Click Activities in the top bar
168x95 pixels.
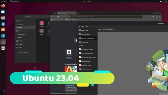click(4, 1)
